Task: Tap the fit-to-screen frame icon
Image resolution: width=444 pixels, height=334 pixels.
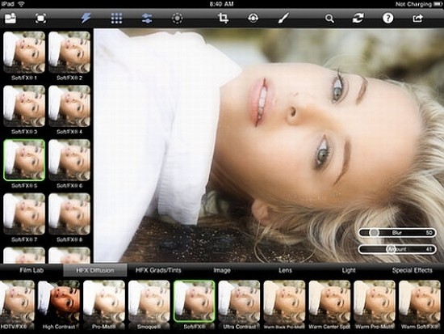Action: [41, 19]
